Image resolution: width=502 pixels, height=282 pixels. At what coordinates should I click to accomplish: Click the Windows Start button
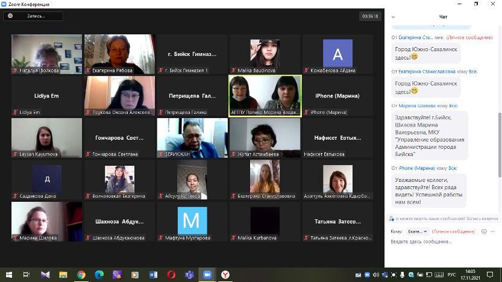(x=8, y=274)
